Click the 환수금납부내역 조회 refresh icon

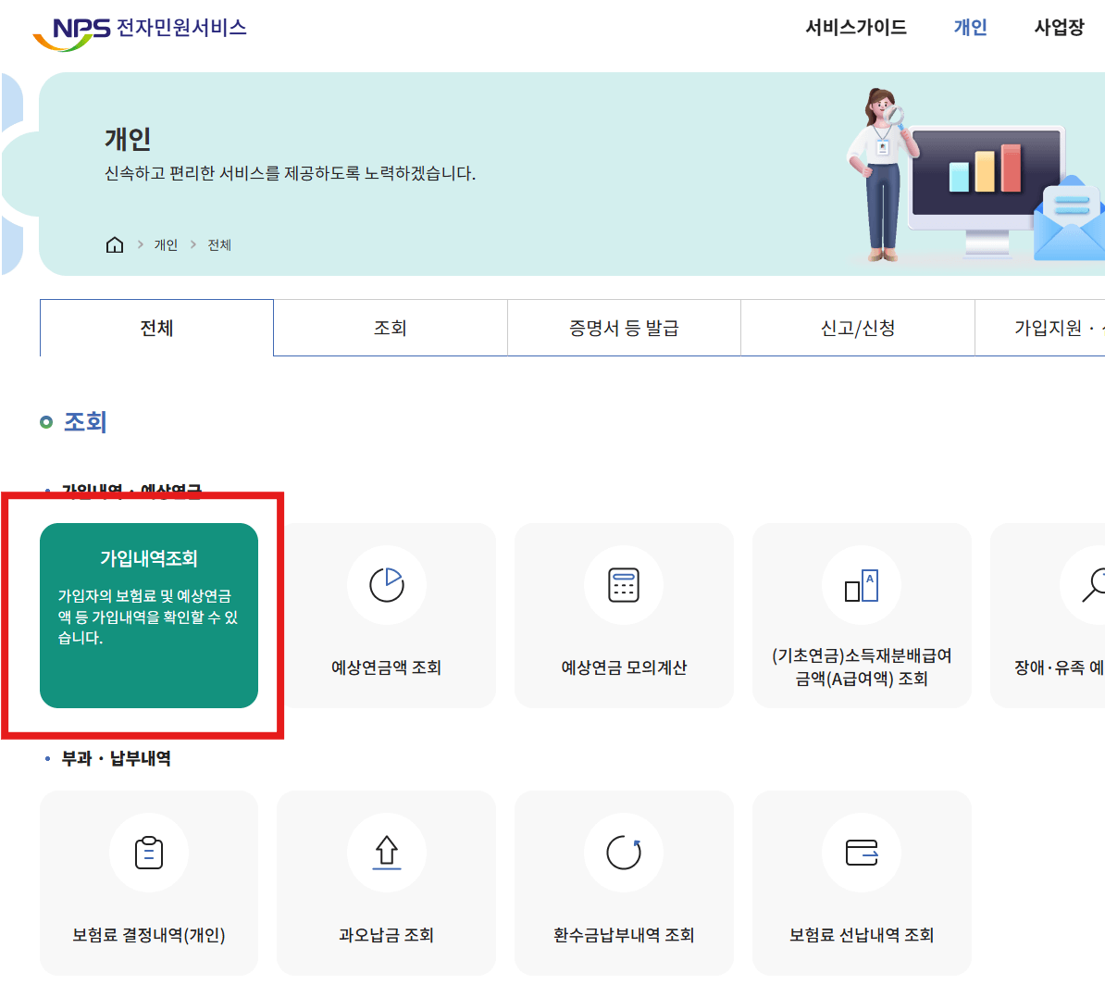tap(624, 853)
